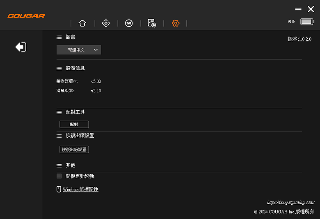Open the 繁體中文 language dropdown
The image size is (320, 219).
[x=79, y=50]
